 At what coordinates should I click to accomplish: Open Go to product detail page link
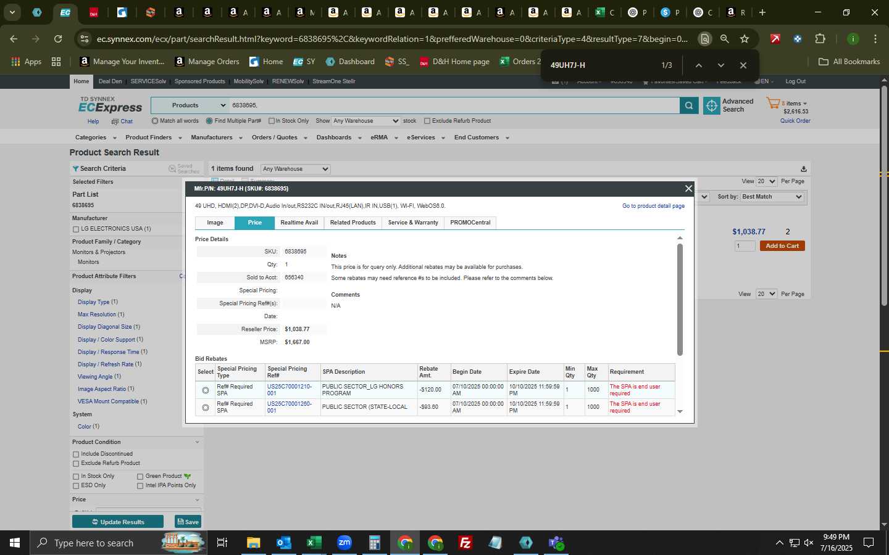pyautogui.click(x=653, y=206)
